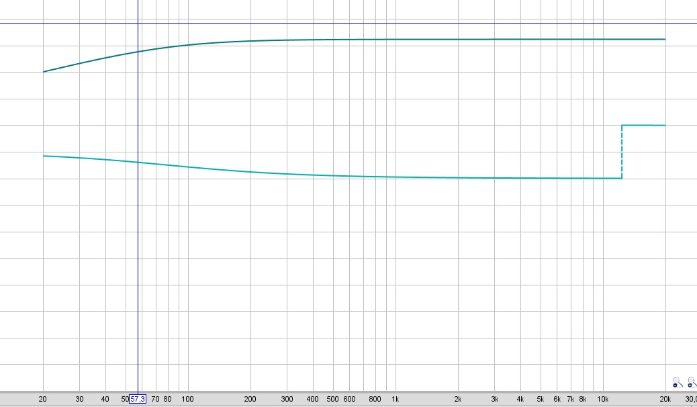Click the 1k label on frequency axis

(396, 399)
